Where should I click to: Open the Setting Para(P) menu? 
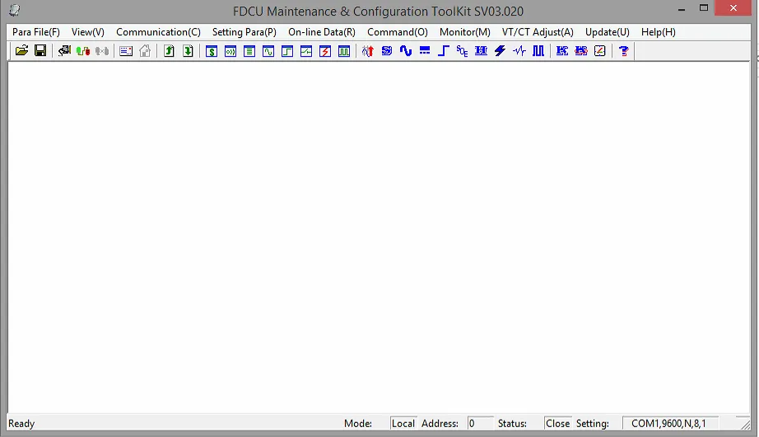[x=244, y=32]
